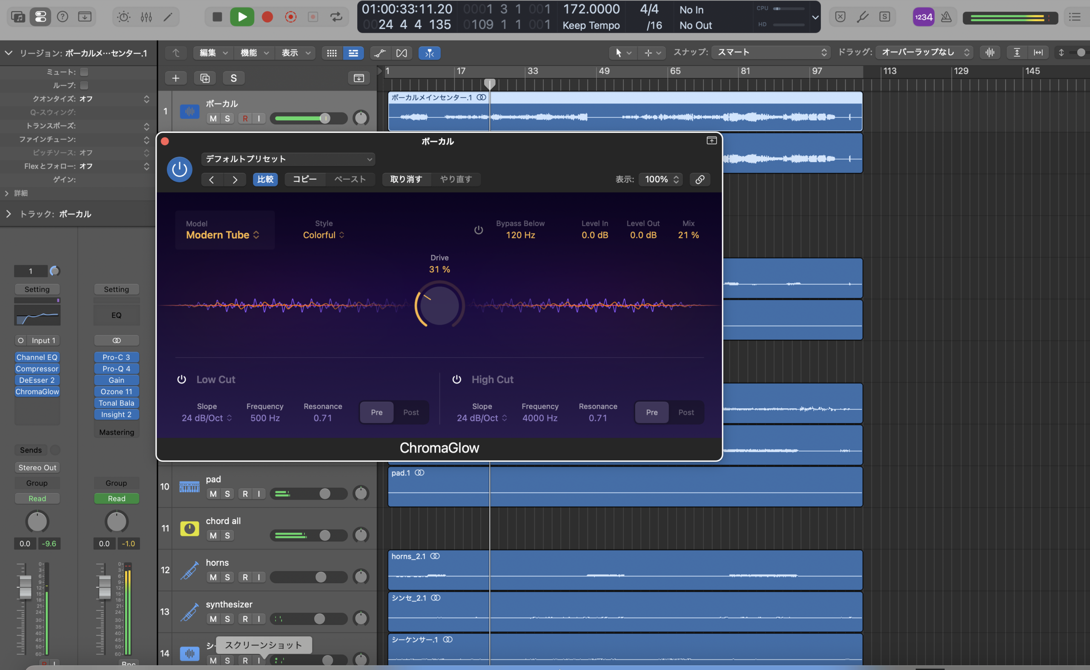Click the 取り消す undo button
Screen dimensions: 1090x670
[406, 179]
